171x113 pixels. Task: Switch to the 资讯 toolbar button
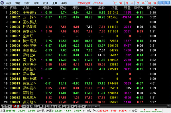tap(129, 3)
